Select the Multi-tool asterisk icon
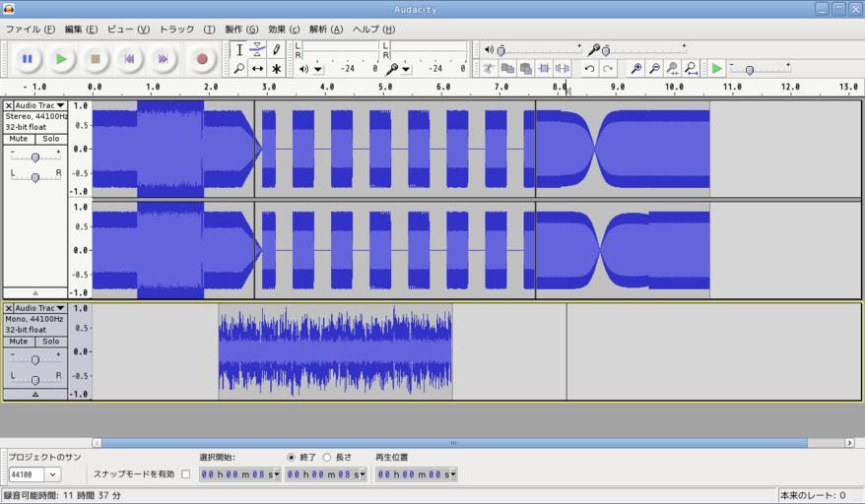 tap(276, 69)
